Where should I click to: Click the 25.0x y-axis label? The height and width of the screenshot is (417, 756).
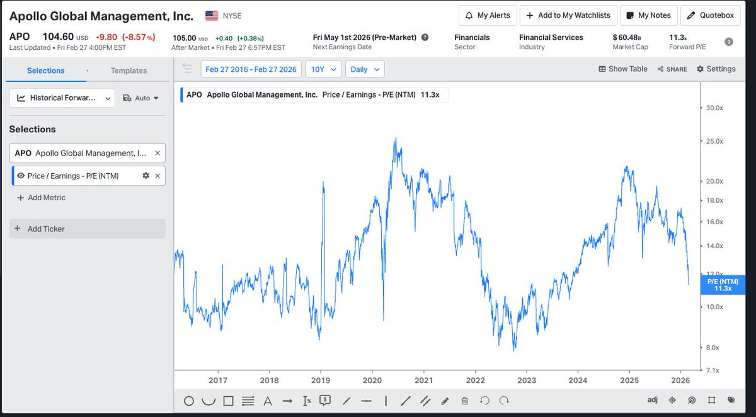(x=714, y=141)
